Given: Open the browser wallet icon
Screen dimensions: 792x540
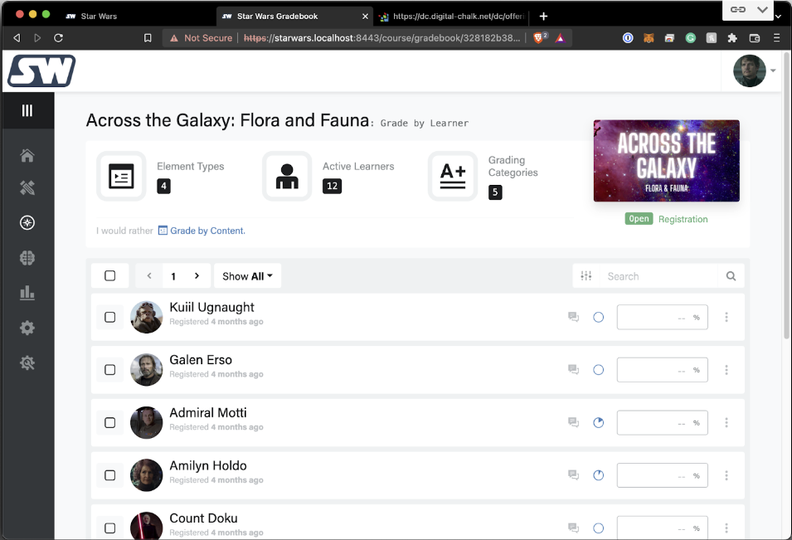Looking at the screenshot, I should pyautogui.click(x=754, y=38).
